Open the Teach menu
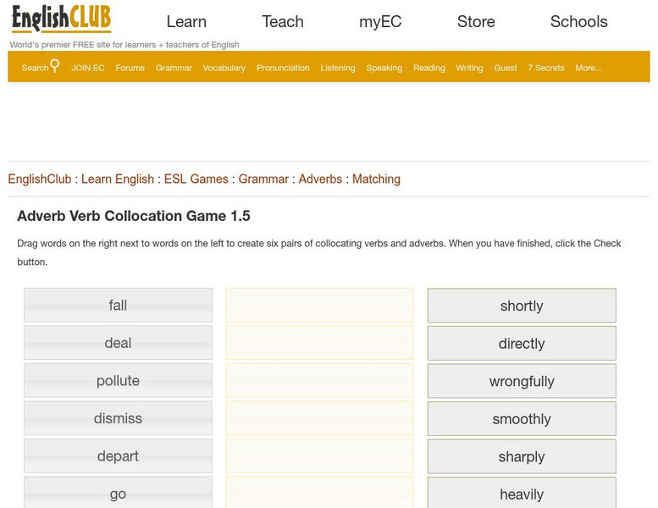Viewport: 658px width, 508px height. (283, 22)
